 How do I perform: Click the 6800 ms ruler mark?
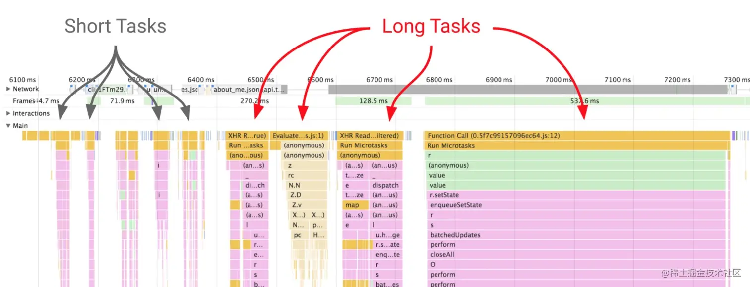[x=439, y=79]
